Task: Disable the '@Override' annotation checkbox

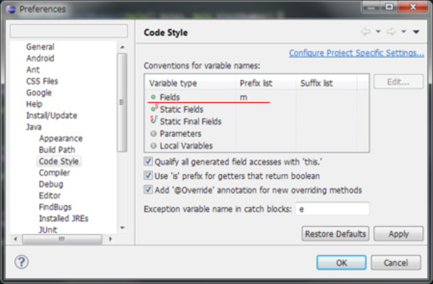Action: coord(148,190)
